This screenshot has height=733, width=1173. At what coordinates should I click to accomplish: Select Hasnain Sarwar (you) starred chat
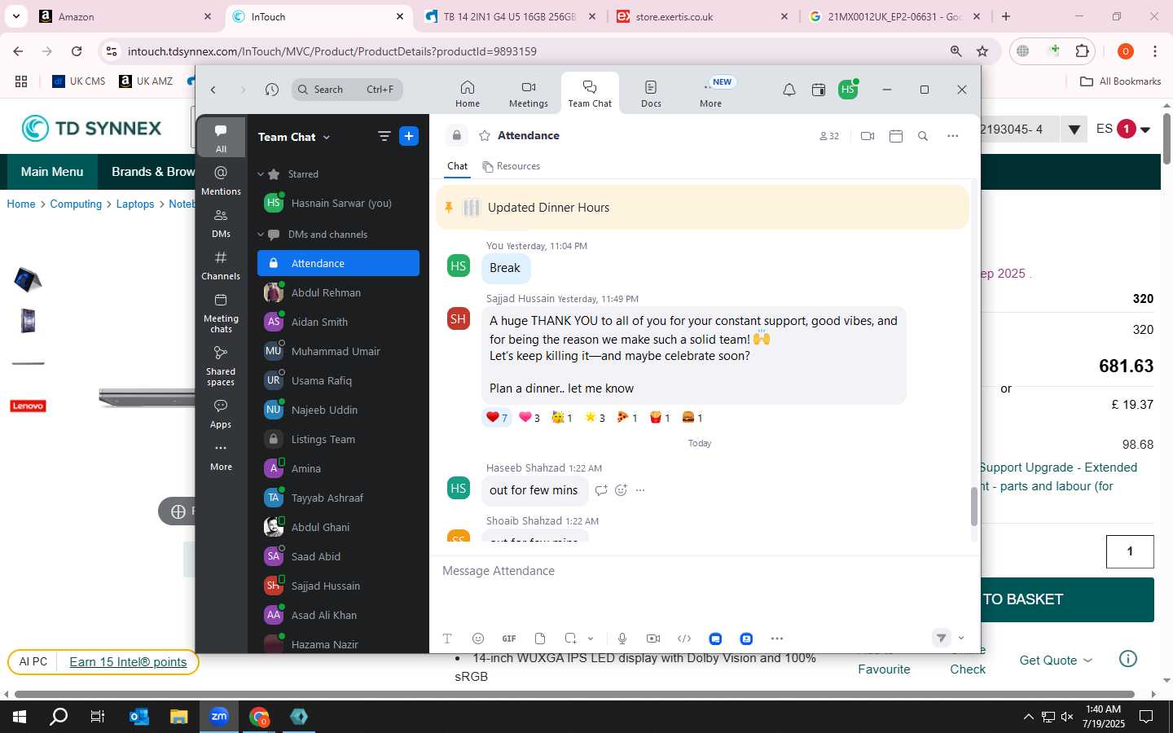coord(338,203)
